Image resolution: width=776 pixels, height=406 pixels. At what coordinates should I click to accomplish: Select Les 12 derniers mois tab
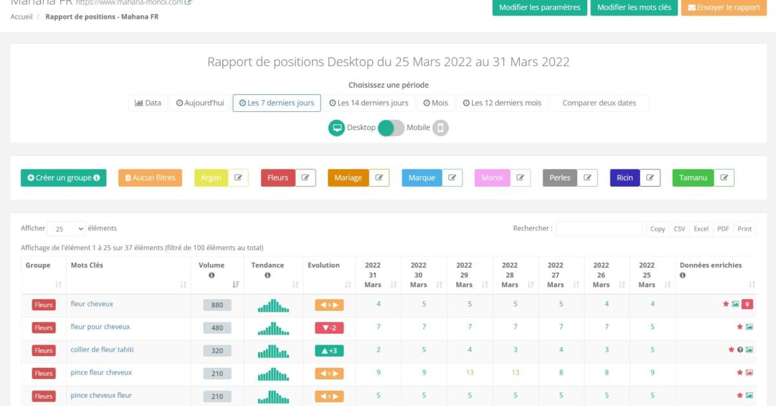click(502, 103)
